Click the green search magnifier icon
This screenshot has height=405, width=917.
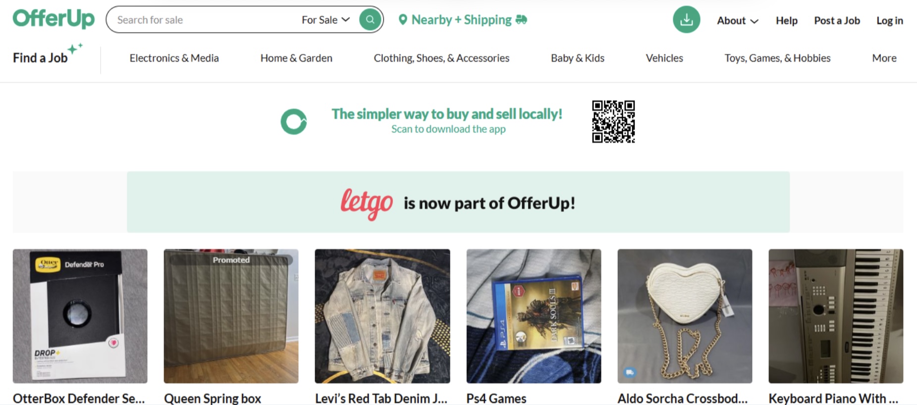pyautogui.click(x=369, y=19)
